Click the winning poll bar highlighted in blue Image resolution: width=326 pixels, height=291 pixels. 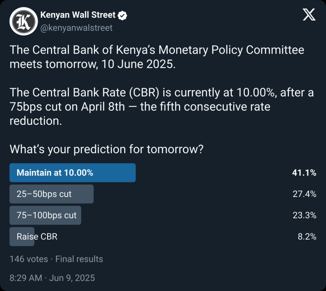point(73,173)
